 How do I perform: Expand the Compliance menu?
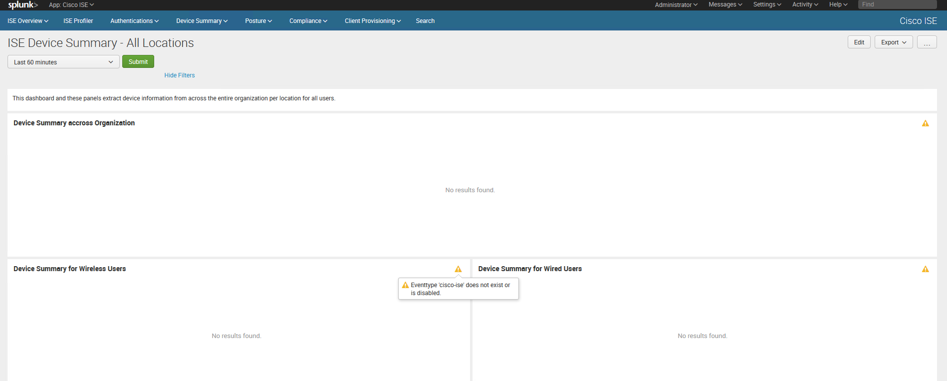pyautogui.click(x=308, y=21)
